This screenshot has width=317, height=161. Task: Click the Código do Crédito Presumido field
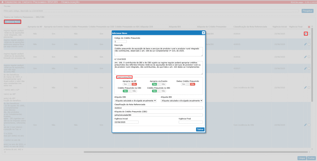coord(120,41)
